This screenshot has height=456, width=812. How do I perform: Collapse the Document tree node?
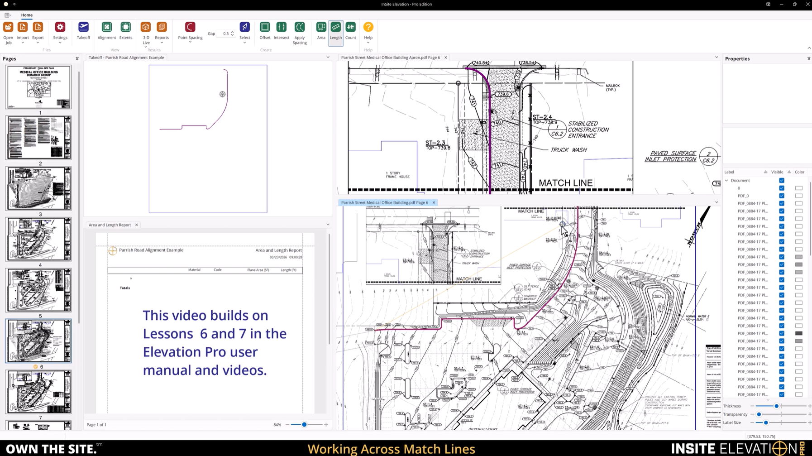727,180
